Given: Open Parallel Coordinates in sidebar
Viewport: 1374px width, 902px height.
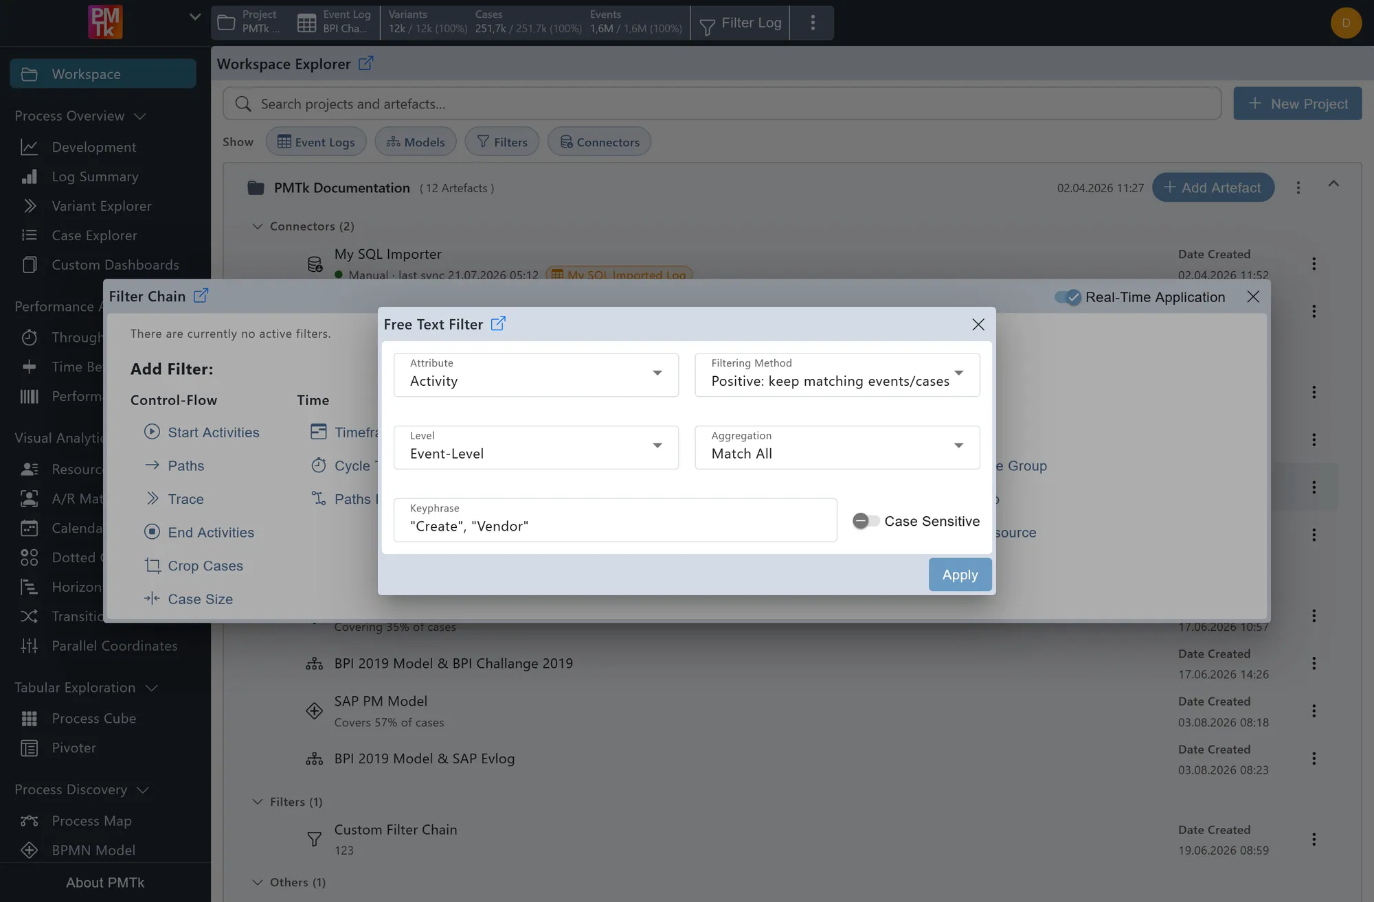Looking at the screenshot, I should pos(115,645).
